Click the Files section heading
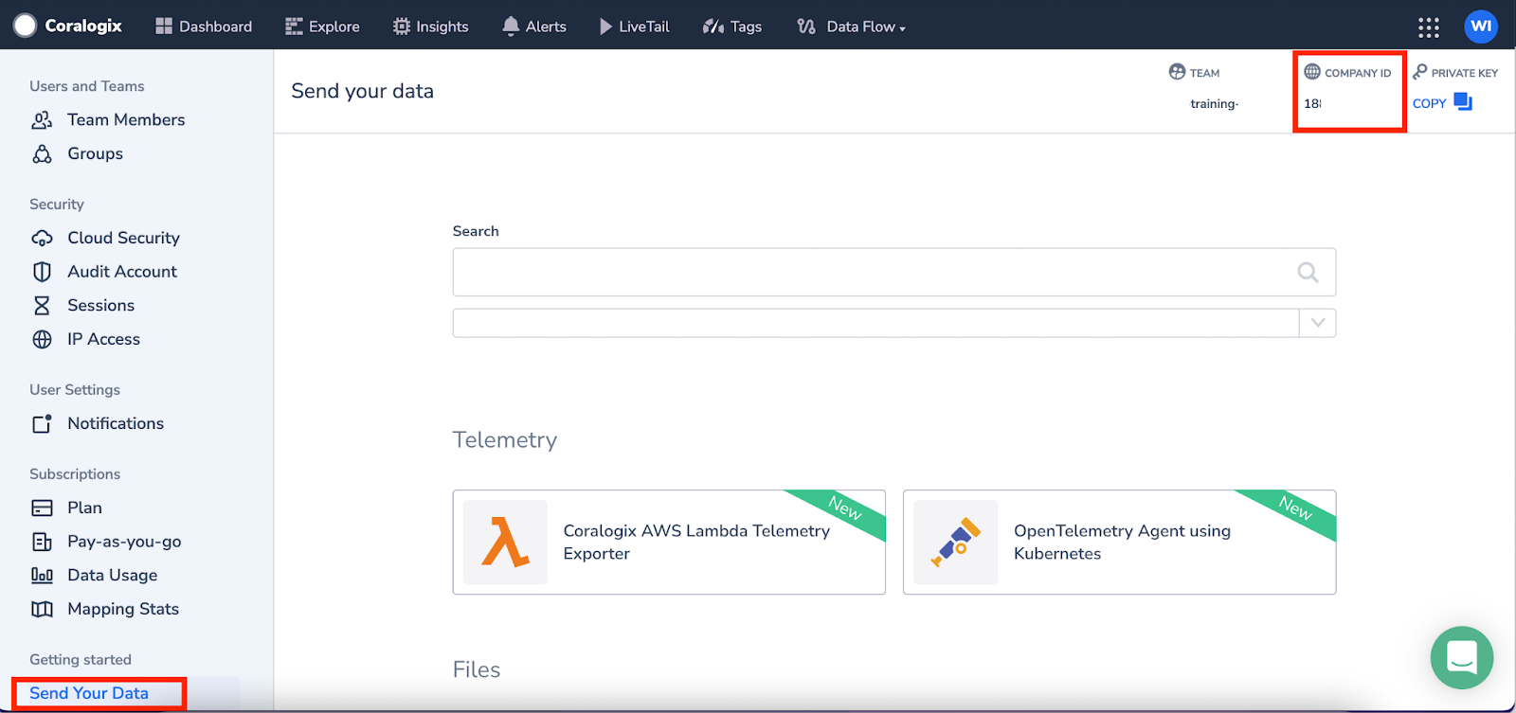The width and height of the screenshot is (1516, 713). point(477,669)
